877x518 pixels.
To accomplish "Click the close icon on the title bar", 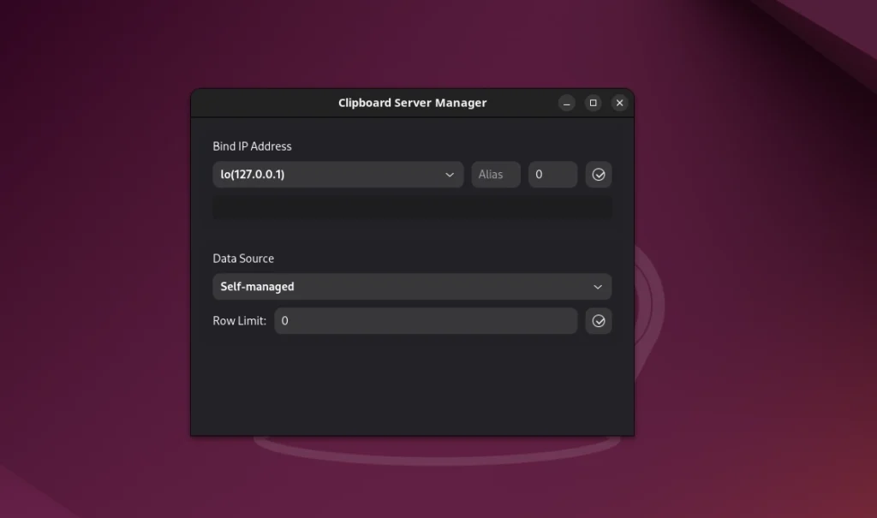I will point(619,103).
